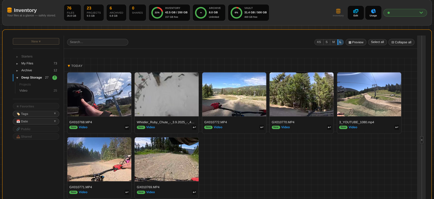Click the restore arrow on GX010769.MP4

194,192
